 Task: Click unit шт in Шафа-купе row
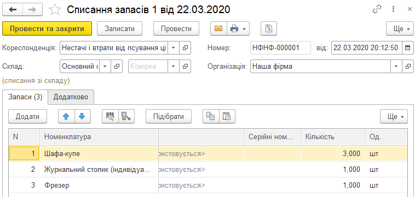click(x=386, y=154)
